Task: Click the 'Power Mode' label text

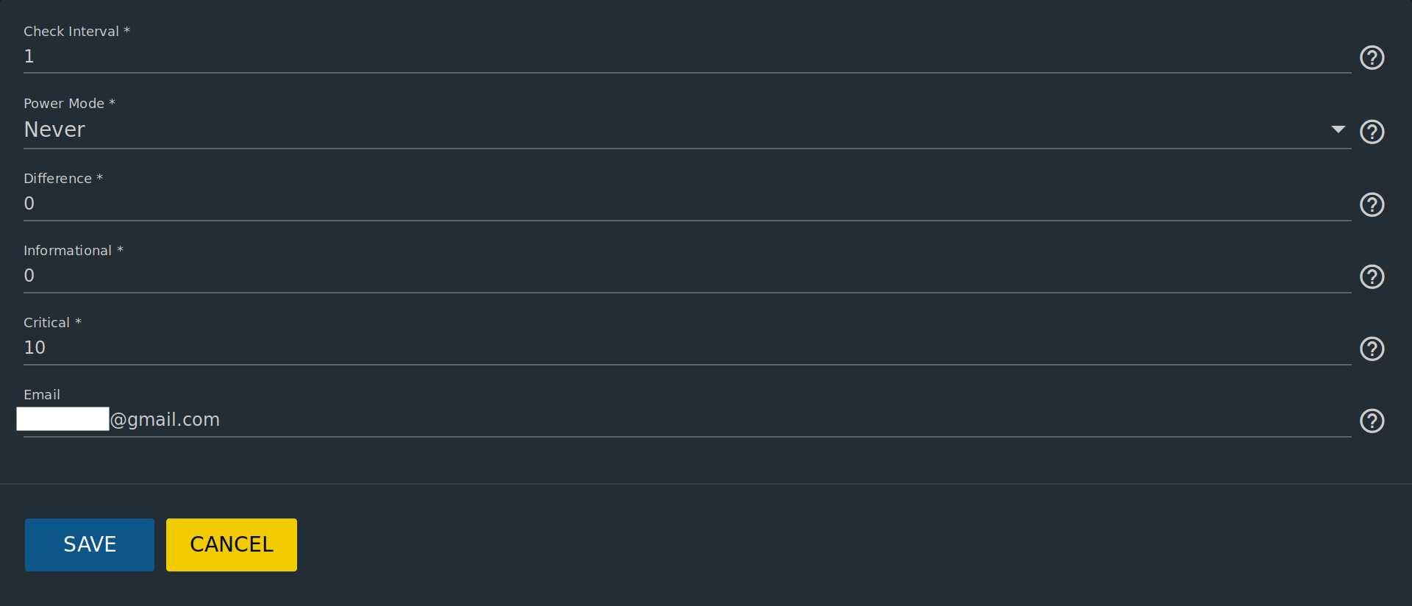Action: [x=64, y=104]
